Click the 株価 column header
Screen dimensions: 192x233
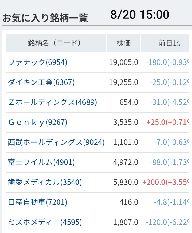tap(124, 43)
